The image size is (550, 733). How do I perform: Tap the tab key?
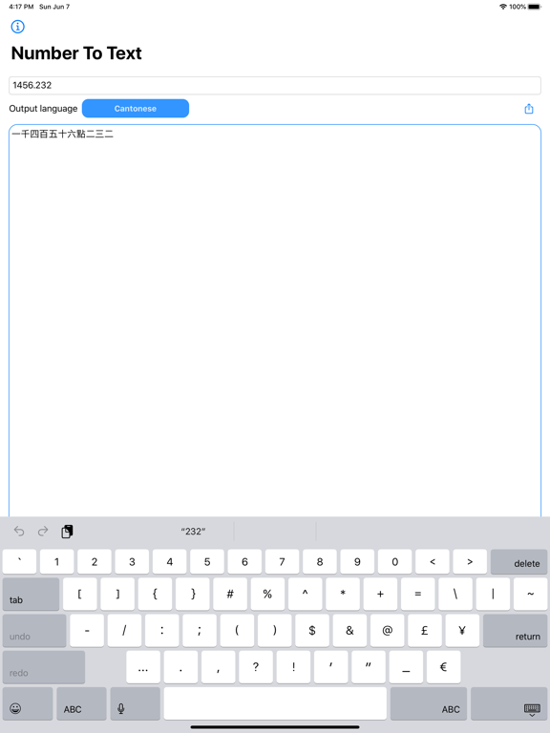(x=31, y=595)
